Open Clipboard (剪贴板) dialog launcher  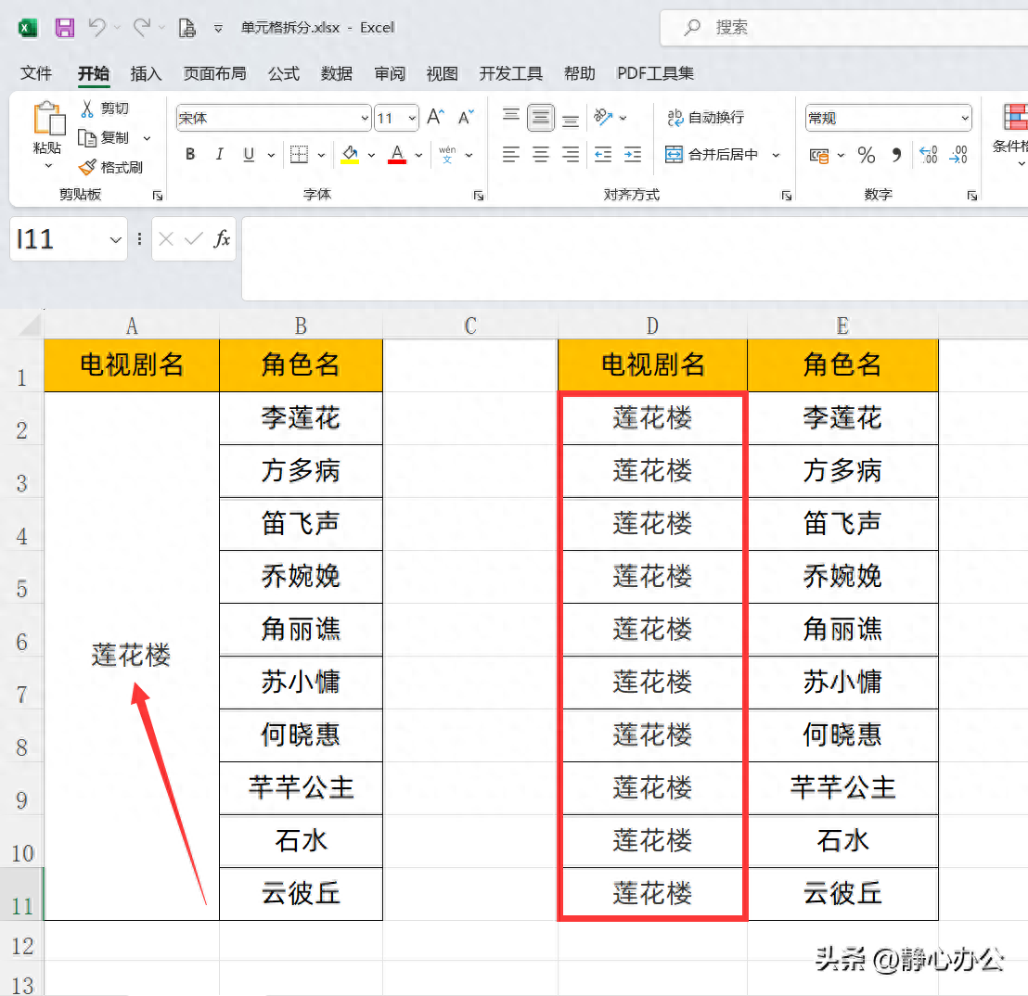pyautogui.click(x=158, y=196)
